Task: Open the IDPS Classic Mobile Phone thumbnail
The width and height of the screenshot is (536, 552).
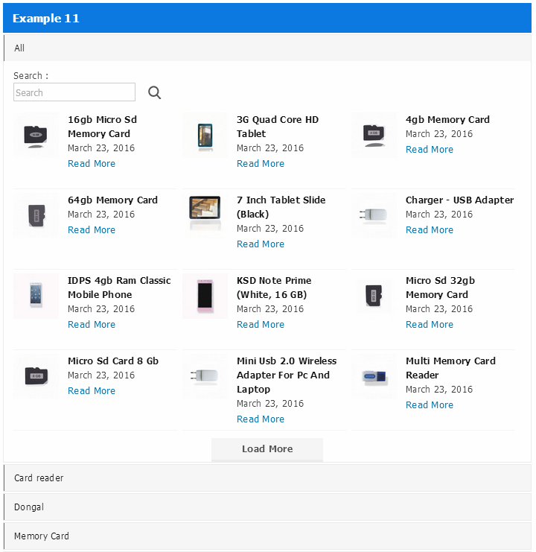Action: 36,296
